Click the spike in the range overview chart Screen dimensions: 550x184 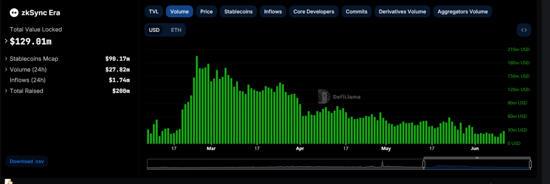pyautogui.click(x=382, y=164)
